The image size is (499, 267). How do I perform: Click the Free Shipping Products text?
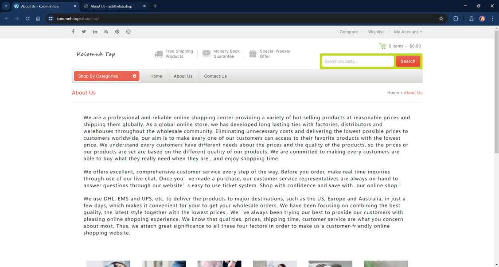(179, 54)
